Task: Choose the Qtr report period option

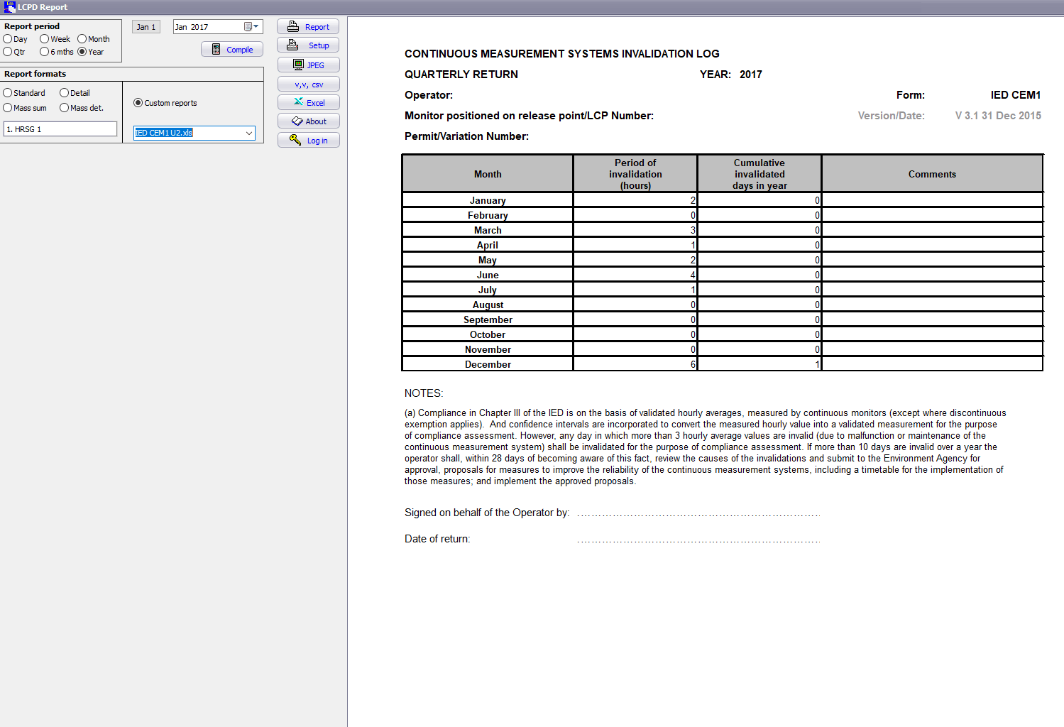Action: (8, 52)
